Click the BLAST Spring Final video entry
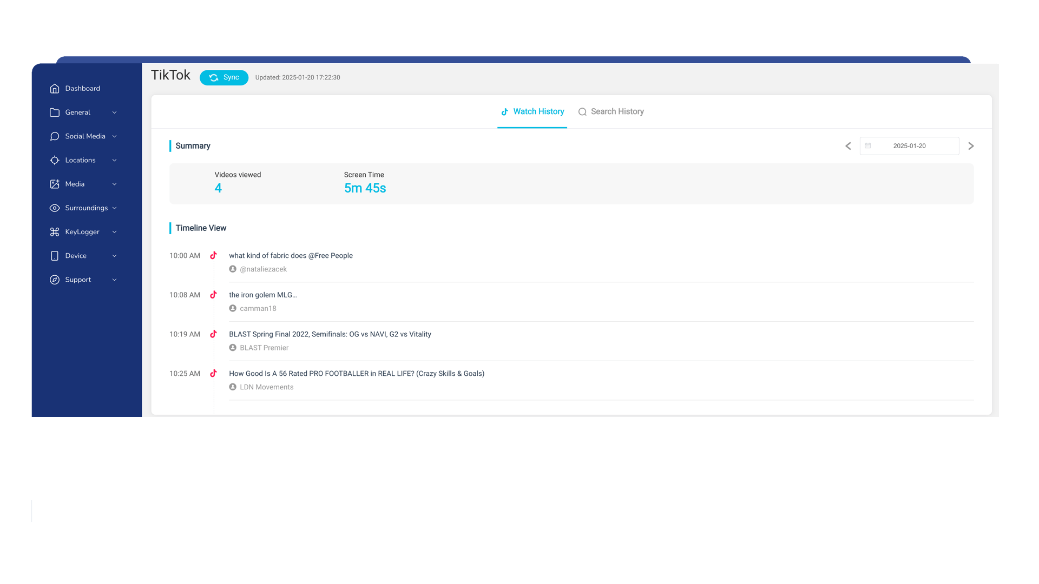The image size is (1039, 584). pyautogui.click(x=330, y=333)
